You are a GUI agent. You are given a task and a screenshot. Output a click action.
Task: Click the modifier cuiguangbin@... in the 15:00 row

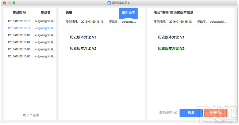pos(45,56)
